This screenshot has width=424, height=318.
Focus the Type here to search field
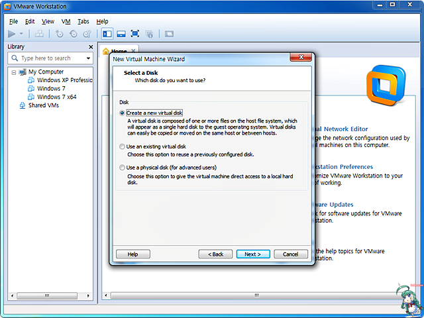[x=50, y=58]
